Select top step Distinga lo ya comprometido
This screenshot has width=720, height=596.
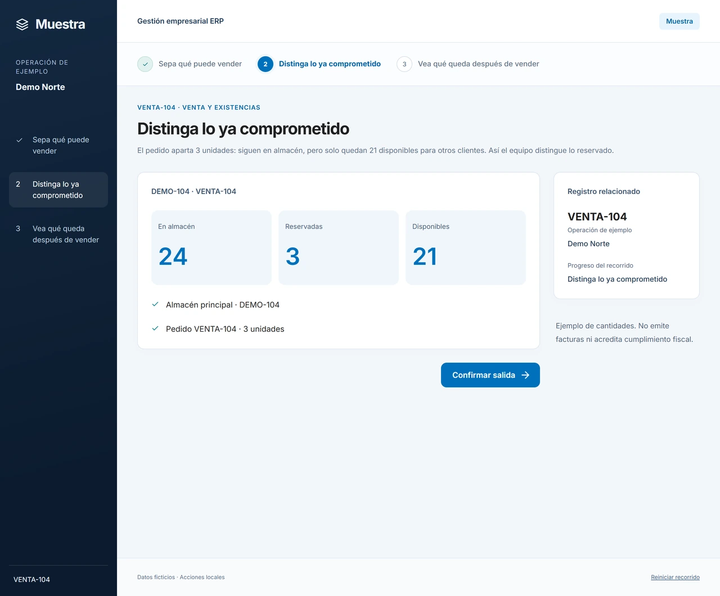coord(319,64)
